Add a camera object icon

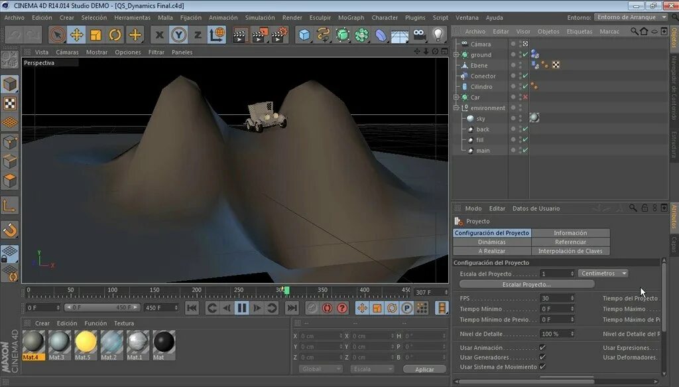coord(419,35)
